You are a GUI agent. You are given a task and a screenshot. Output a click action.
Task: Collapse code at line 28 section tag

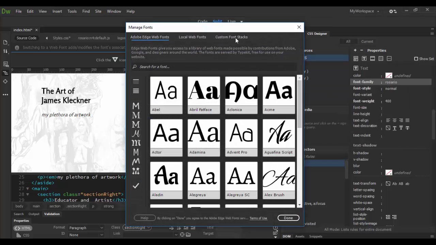(28, 194)
